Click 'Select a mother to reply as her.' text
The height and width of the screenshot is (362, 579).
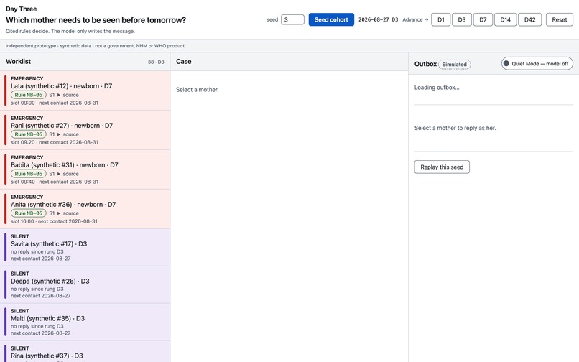[x=455, y=128]
